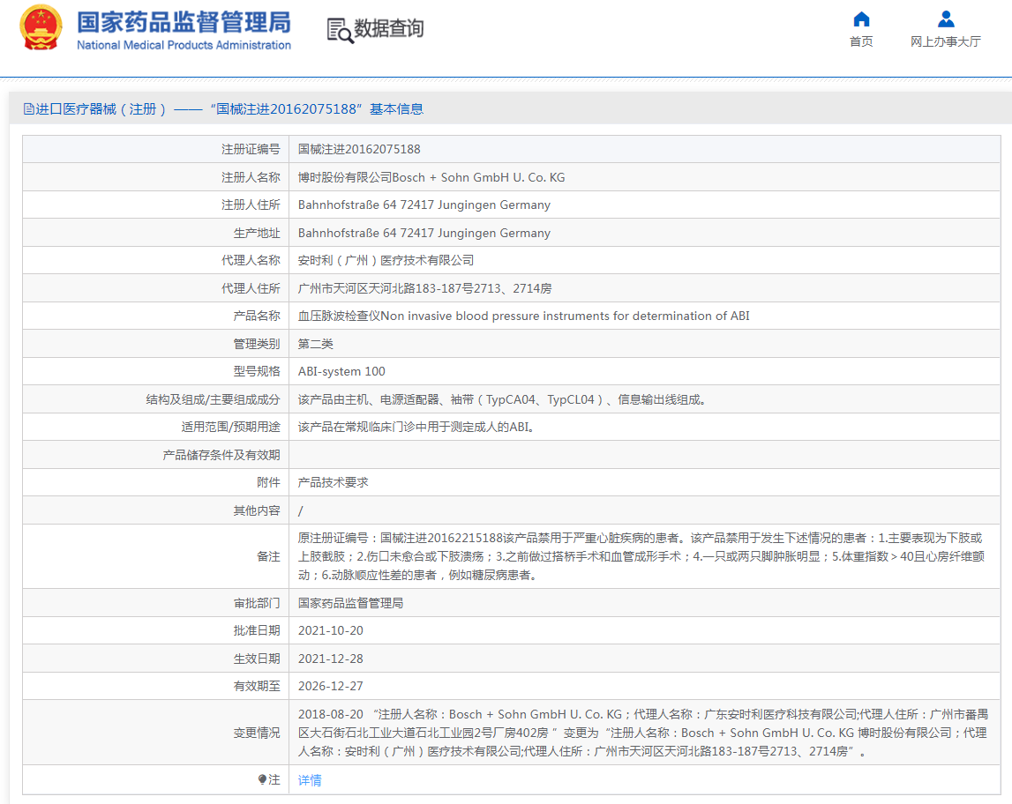1012x804 pixels.
Task: Click the magnifying-glass document emblem near 数据查询
Action: pyautogui.click(x=340, y=27)
